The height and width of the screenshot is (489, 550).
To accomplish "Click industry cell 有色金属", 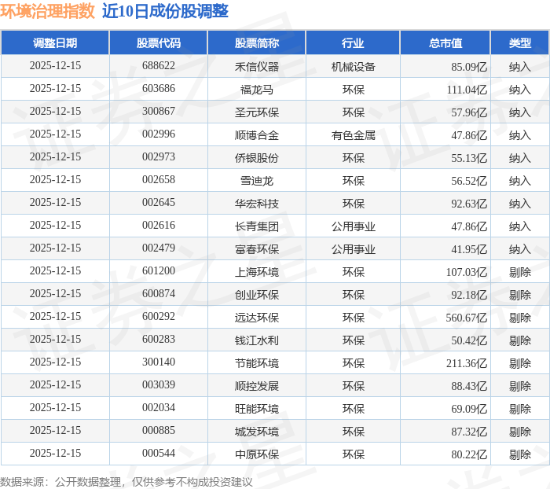I will (x=354, y=134).
